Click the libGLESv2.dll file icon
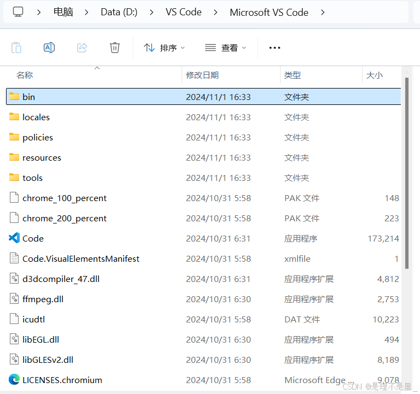Image resolution: width=420 pixels, height=394 pixels. (14, 359)
